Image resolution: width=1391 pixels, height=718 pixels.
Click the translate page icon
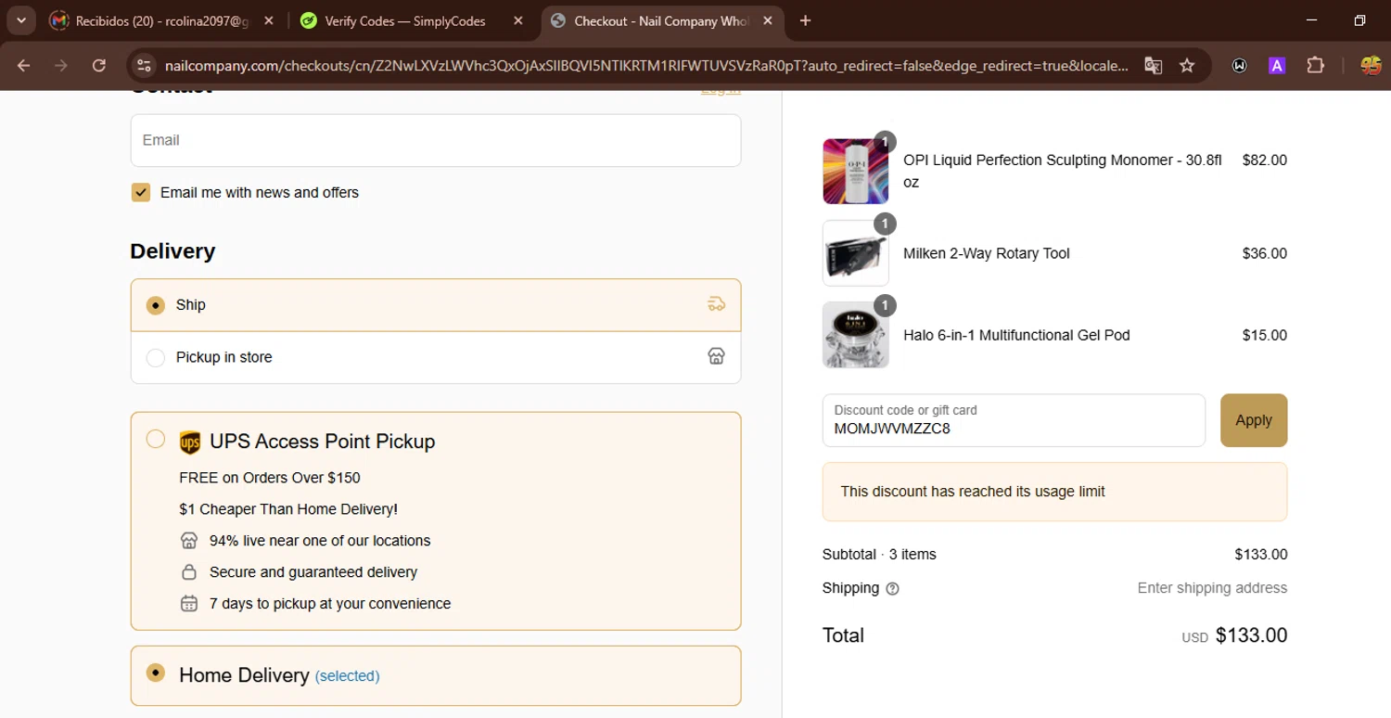(1153, 65)
